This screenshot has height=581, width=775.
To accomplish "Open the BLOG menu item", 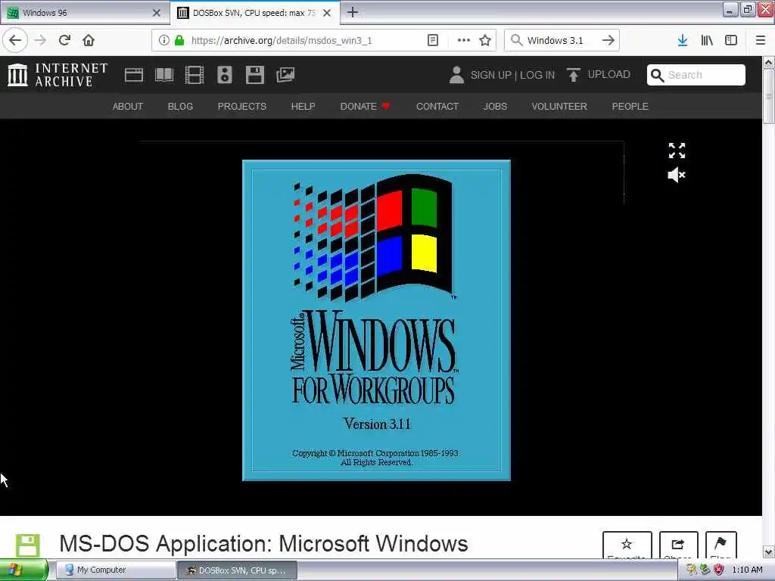I will [180, 106].
